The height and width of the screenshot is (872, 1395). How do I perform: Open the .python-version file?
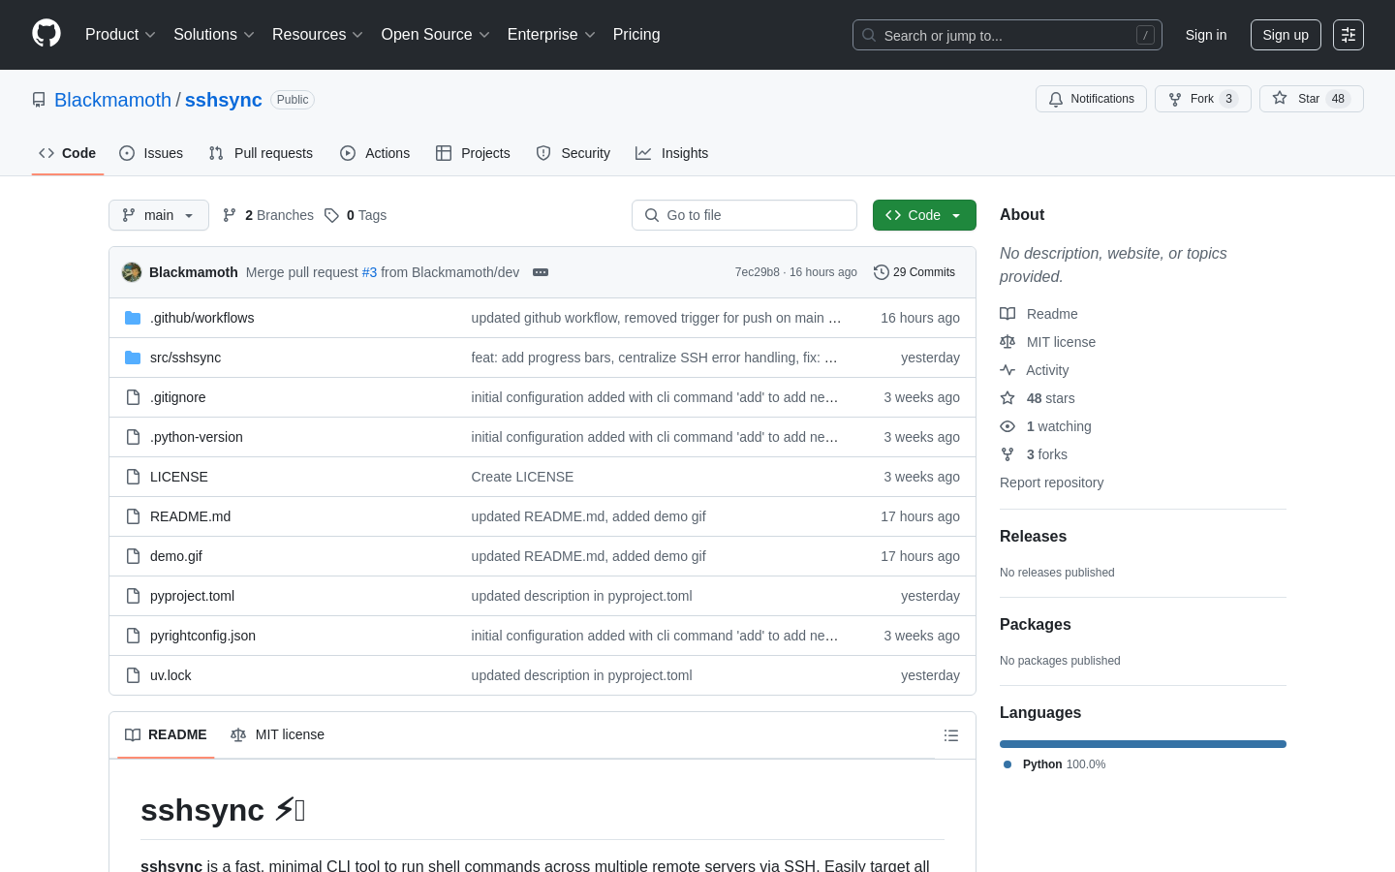pos(197,437)
